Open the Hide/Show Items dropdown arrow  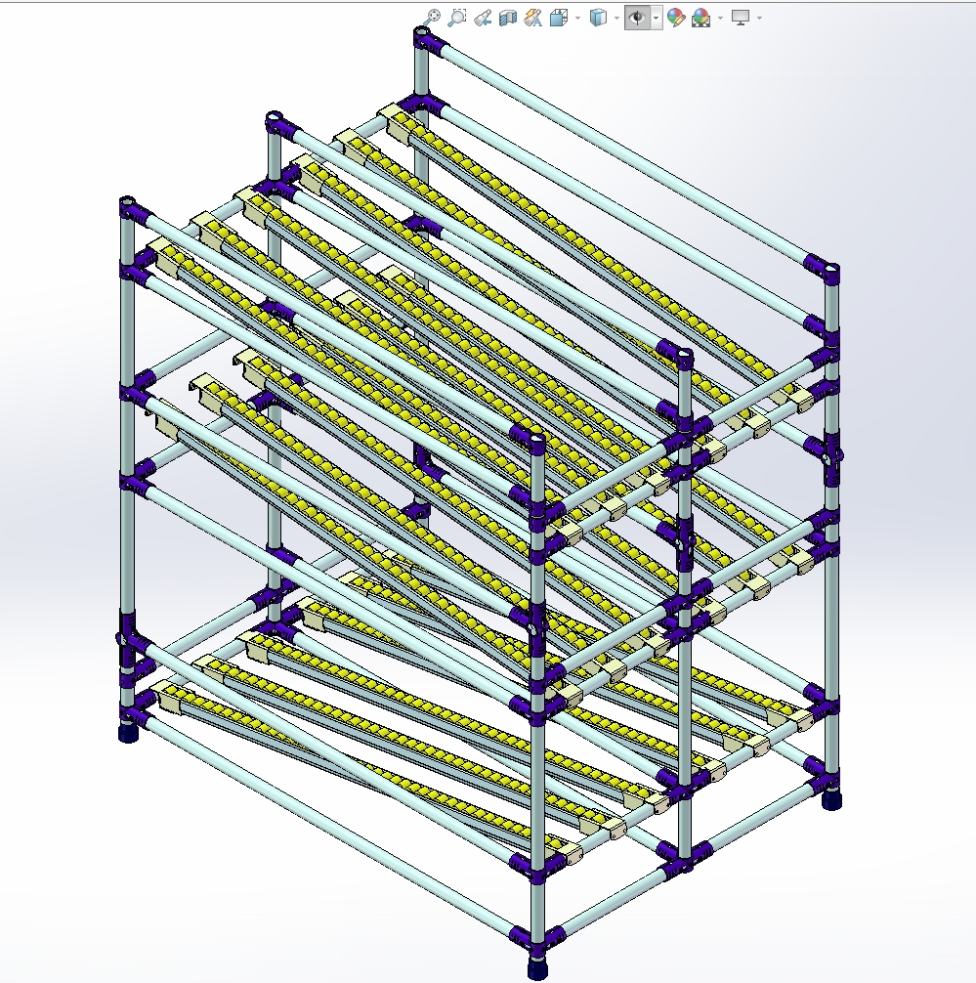657,19
